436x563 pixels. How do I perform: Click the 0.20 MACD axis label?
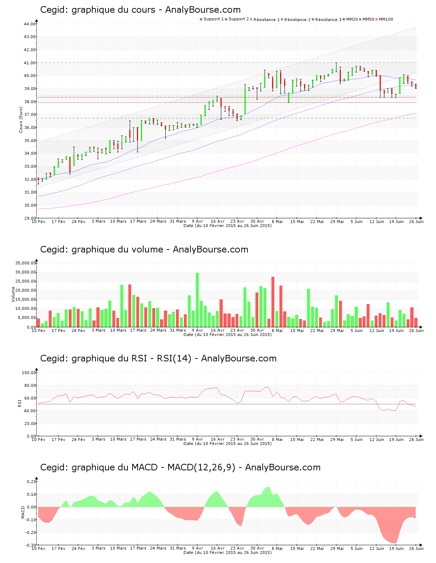32,482
